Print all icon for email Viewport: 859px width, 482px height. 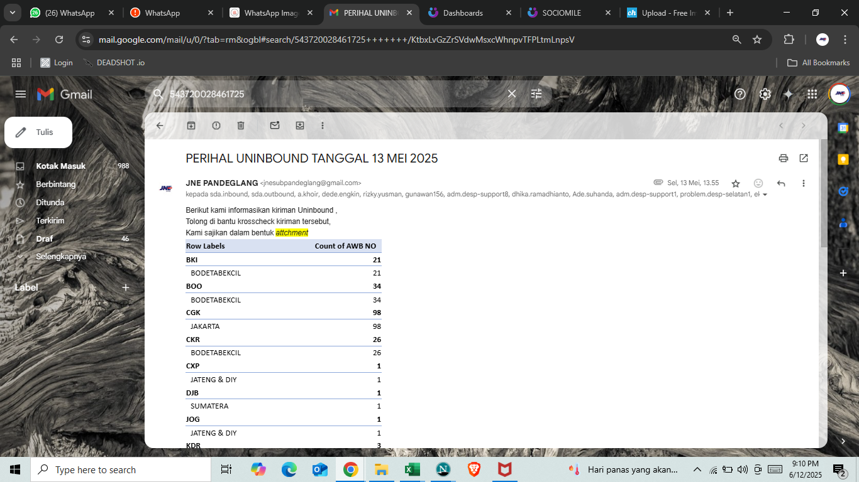click(x=784, y=158)
